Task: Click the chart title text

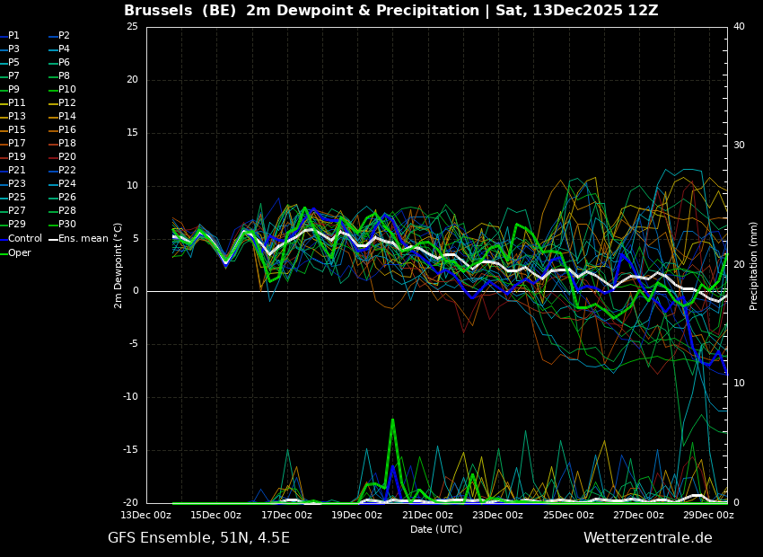Action: 390,10
